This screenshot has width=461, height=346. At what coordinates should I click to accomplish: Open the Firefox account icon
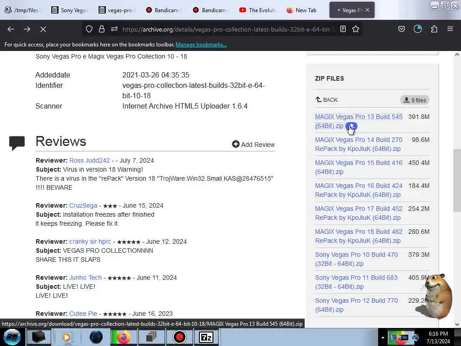pos(418,29)
